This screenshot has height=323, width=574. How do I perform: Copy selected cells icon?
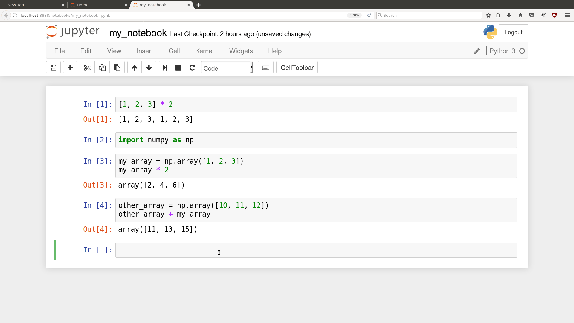tap(102, 68)
